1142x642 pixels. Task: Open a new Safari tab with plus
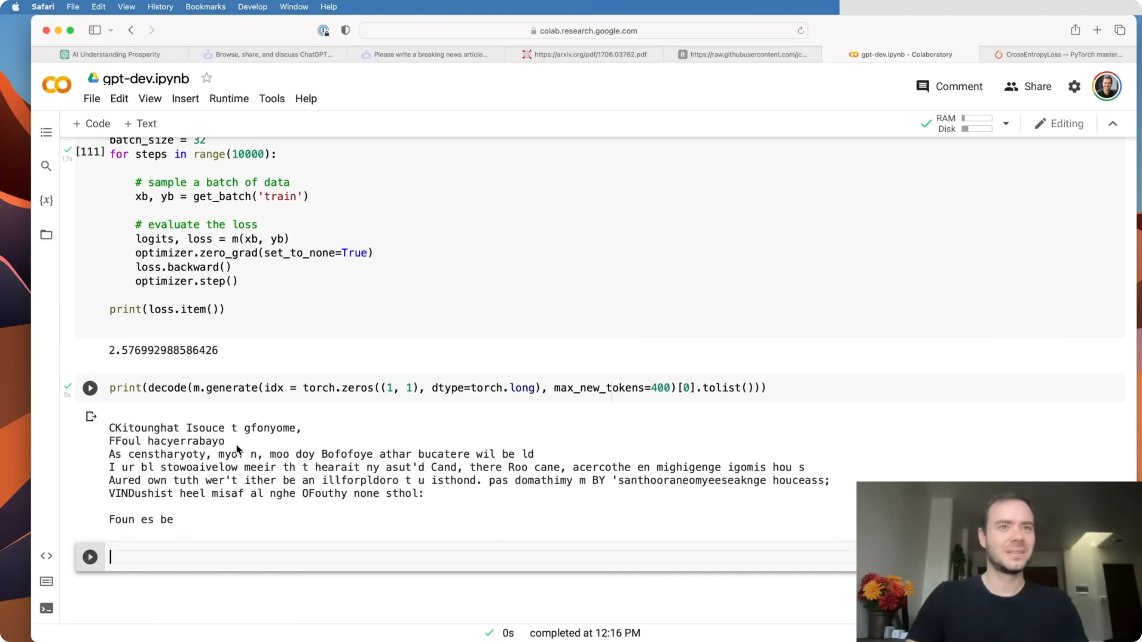[x=1097, y=30]
